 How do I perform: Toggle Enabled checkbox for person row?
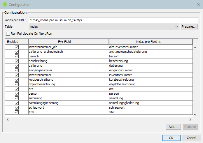pos(17,93)
